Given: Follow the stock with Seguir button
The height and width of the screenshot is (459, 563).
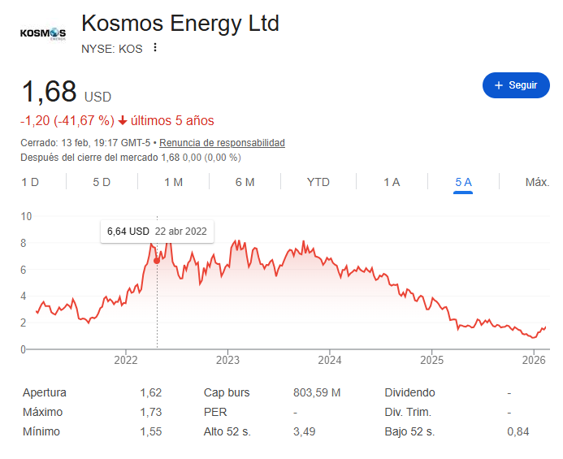Looking at the screenshot, I should (x=516, y=85).
